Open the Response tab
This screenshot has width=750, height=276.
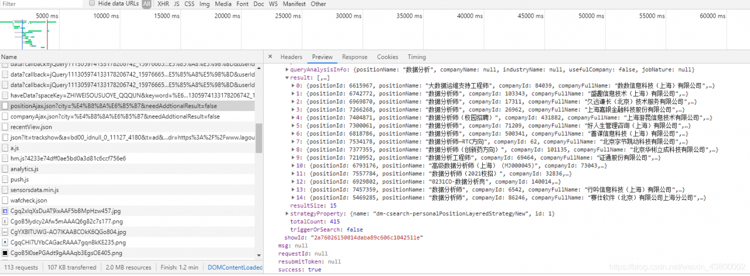(354, 57)
